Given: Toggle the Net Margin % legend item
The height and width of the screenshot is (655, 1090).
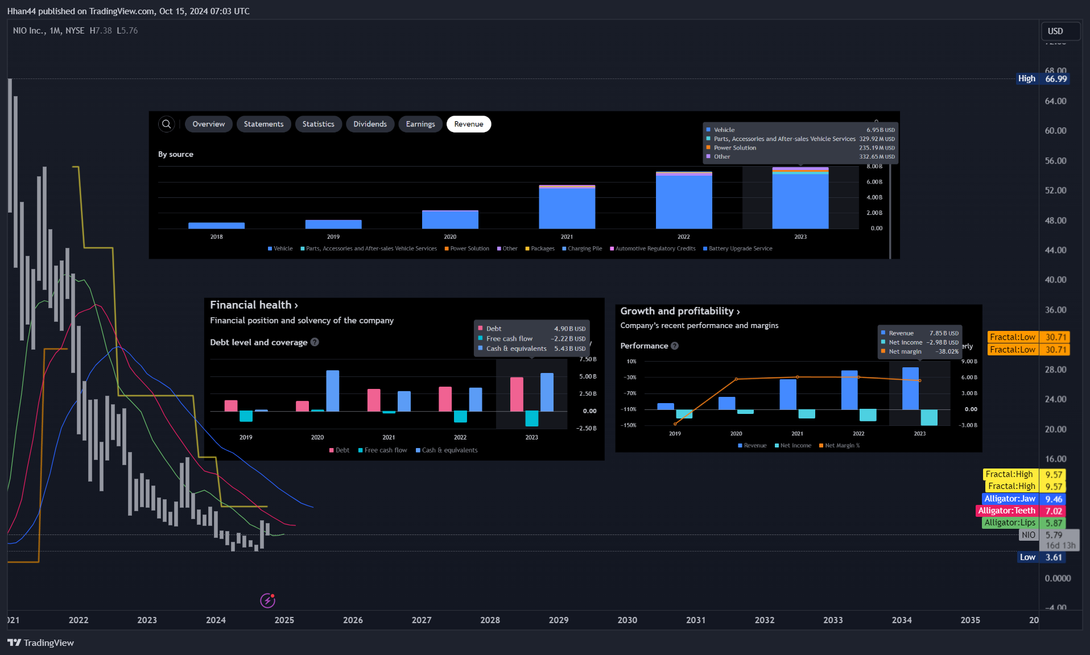Looking at the screenshot, I should pyautogui.click(x=839, y=446).
